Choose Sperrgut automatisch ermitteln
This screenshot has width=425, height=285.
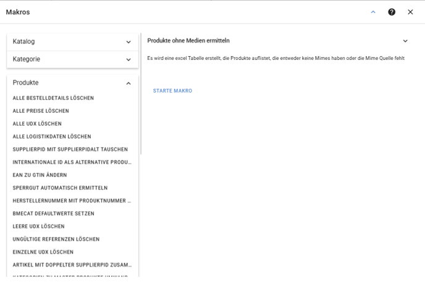point(60,188)
